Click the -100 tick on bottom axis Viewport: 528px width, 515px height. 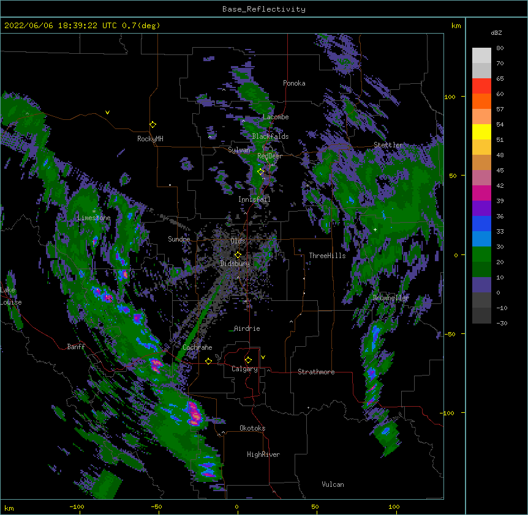coord(77,507)
